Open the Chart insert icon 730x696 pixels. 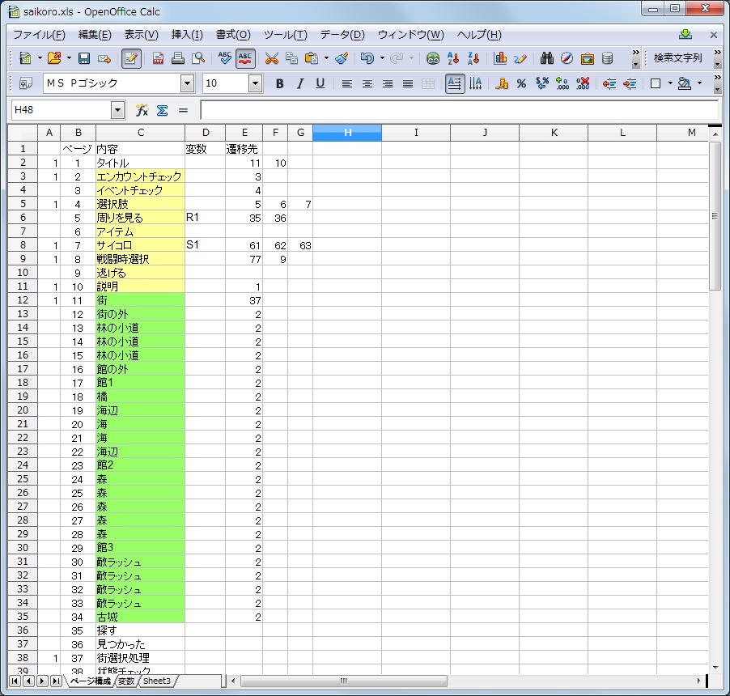(500, 58)
